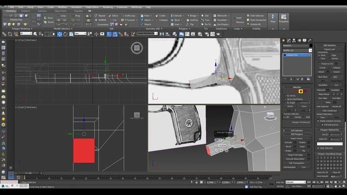Click the Properties ribbon icon
Screen dimensions: 347x195
(284, 18)
